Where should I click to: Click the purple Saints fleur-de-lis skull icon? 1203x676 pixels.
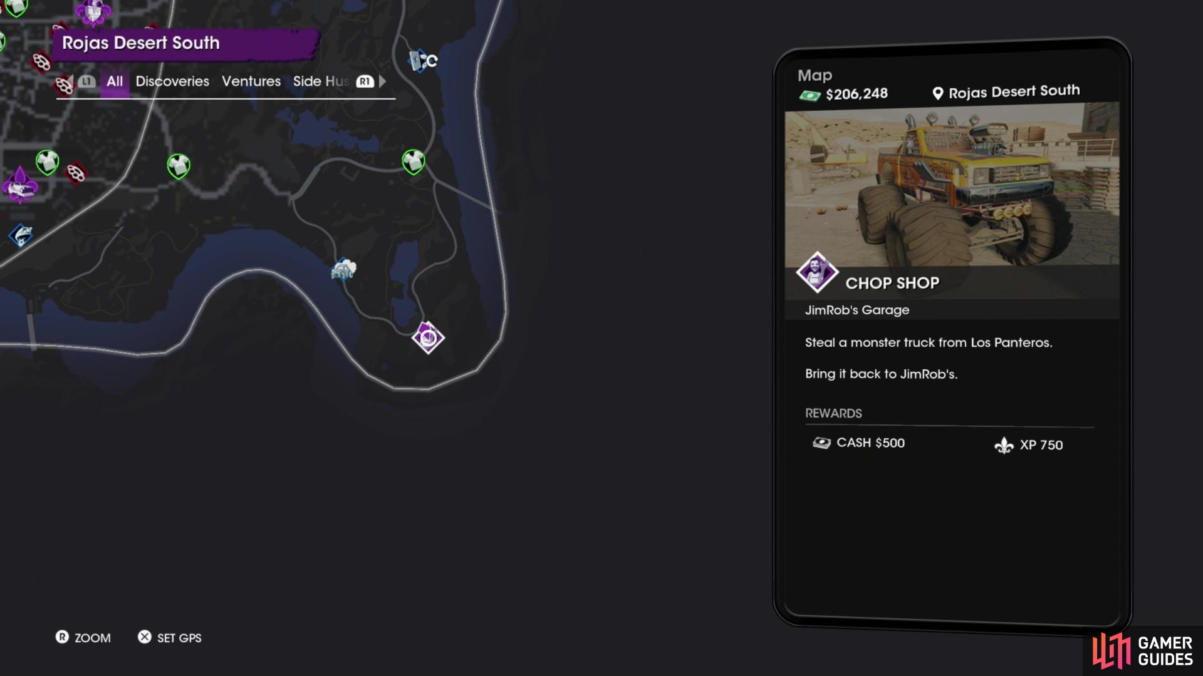[x=20, y=185]
